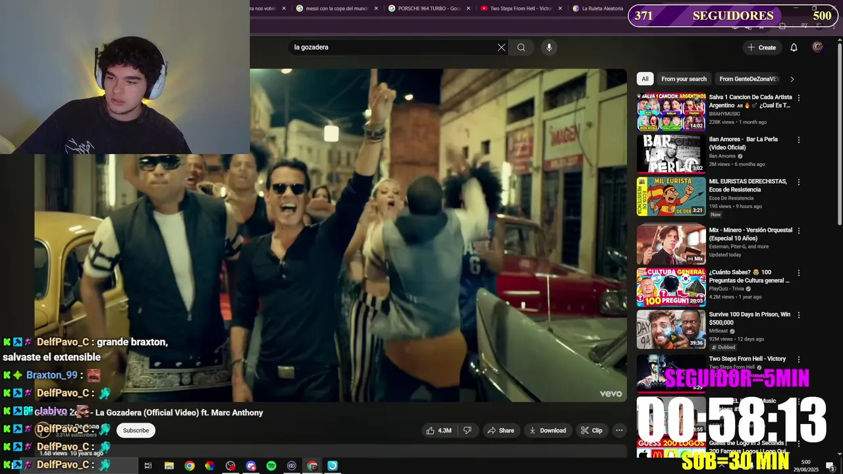This screenshot has width=843, height=474.
Task: Download the video
Action: (547, 431)
